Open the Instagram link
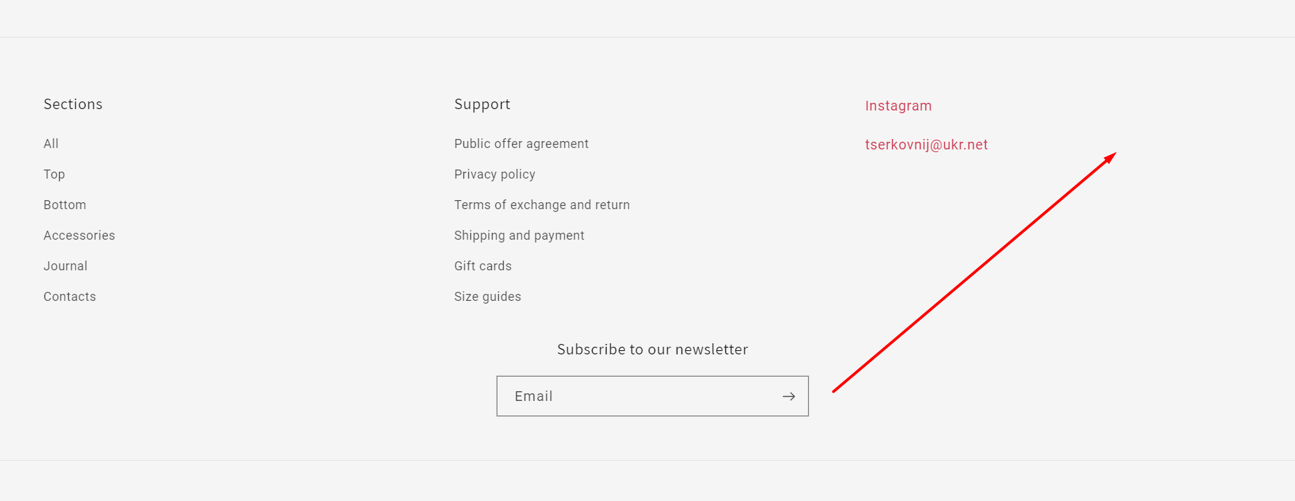 click(898, 106)
